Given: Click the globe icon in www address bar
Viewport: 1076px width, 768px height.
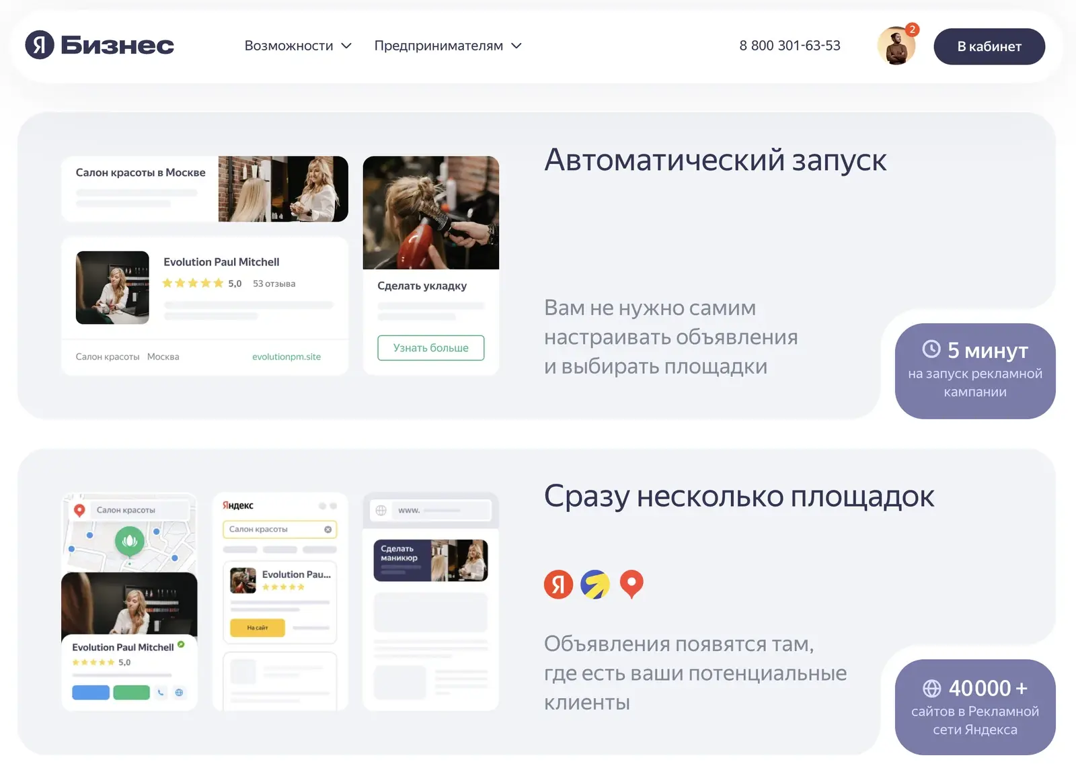Looking at the screenshot, I should pos(381,510).
